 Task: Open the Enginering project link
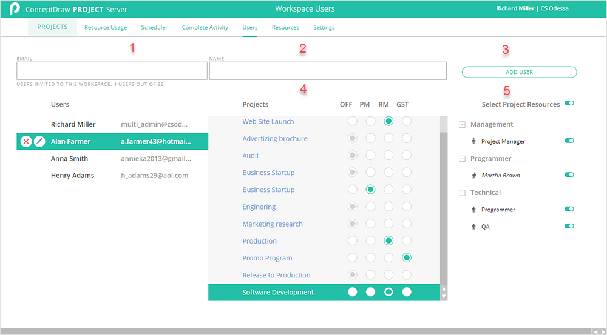(x=259, y=207)
